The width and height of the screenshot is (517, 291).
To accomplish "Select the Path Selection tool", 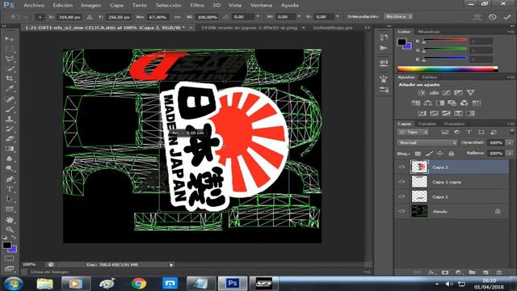I will pyautogui.click(x=9, y=200).
